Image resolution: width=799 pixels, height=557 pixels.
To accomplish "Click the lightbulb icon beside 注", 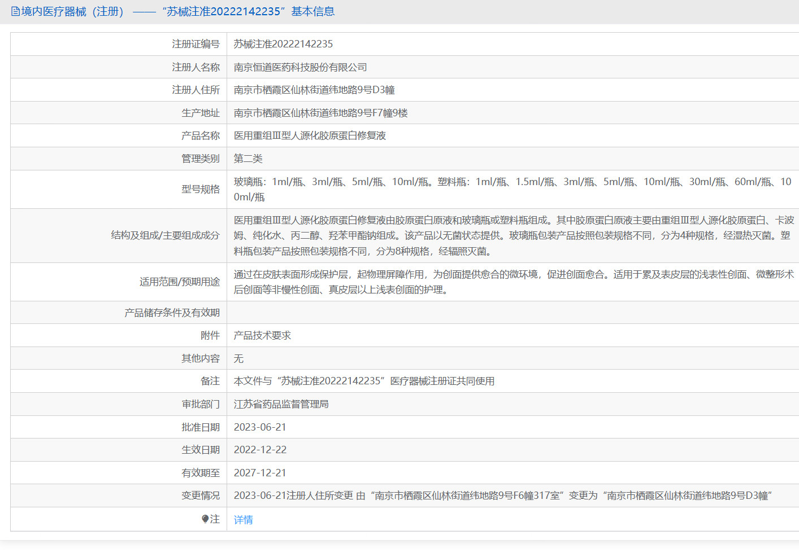I will coord(205,519).
